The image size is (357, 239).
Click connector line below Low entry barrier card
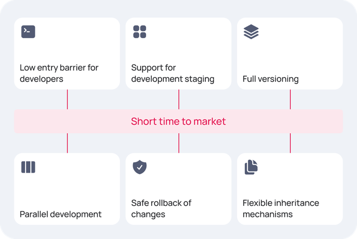(x=67, y=99)
